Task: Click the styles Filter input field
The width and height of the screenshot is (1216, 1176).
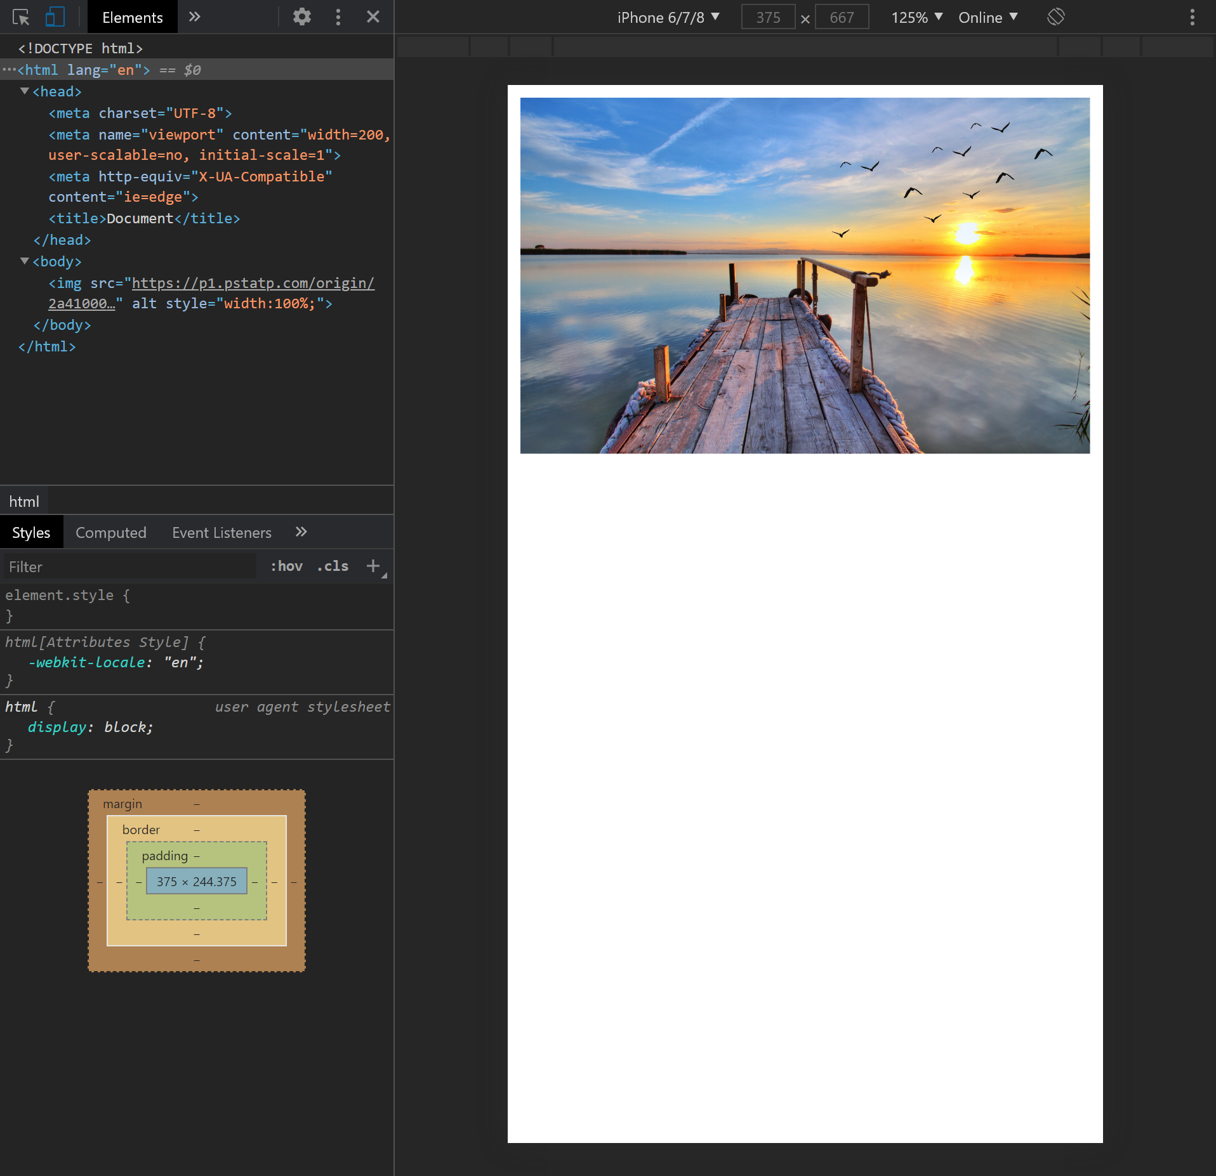Action: (x=130, y=566)
